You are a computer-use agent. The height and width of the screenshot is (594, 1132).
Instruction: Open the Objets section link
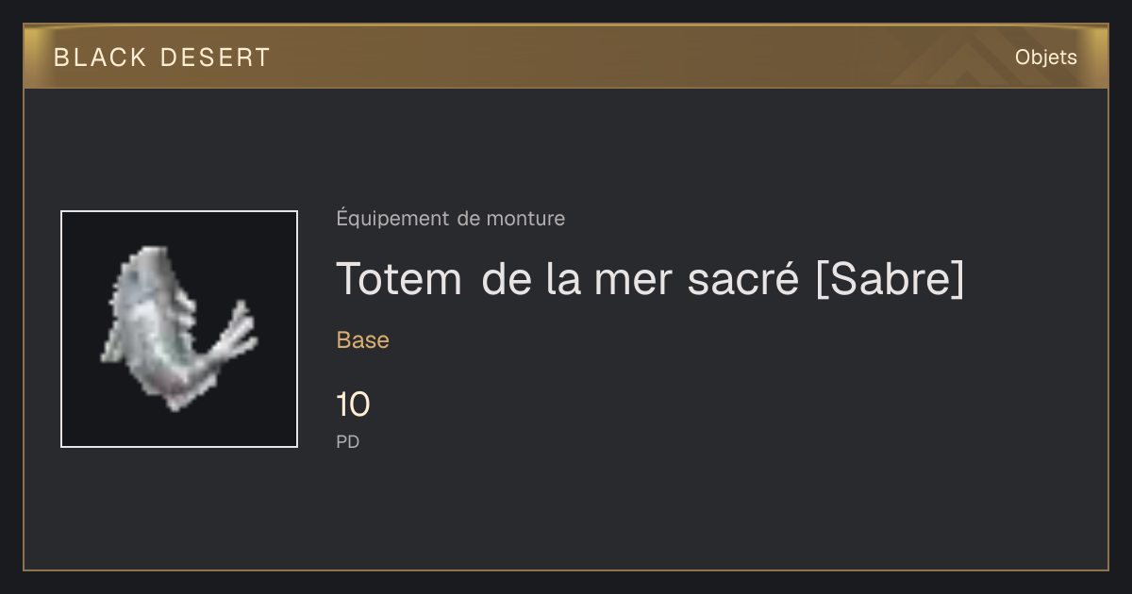[x=1045, y=58]
